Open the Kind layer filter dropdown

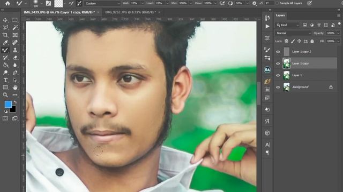pos(287,25)
